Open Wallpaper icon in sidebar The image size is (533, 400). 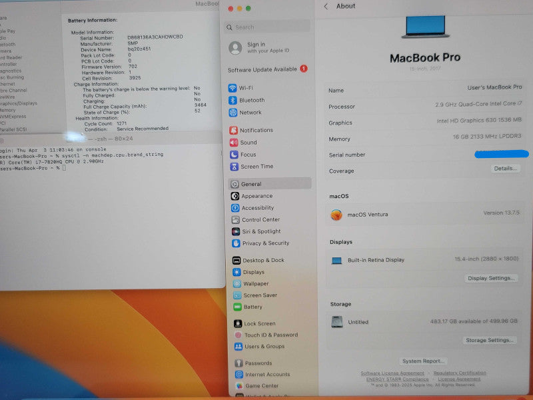[237, 284]
